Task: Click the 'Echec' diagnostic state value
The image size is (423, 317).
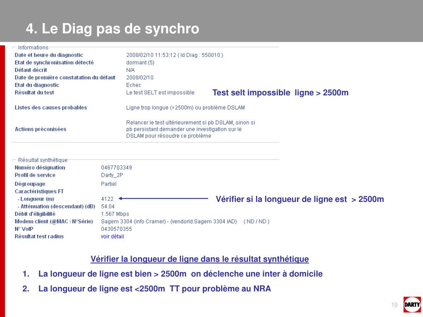Action: (x=133, y=85)
